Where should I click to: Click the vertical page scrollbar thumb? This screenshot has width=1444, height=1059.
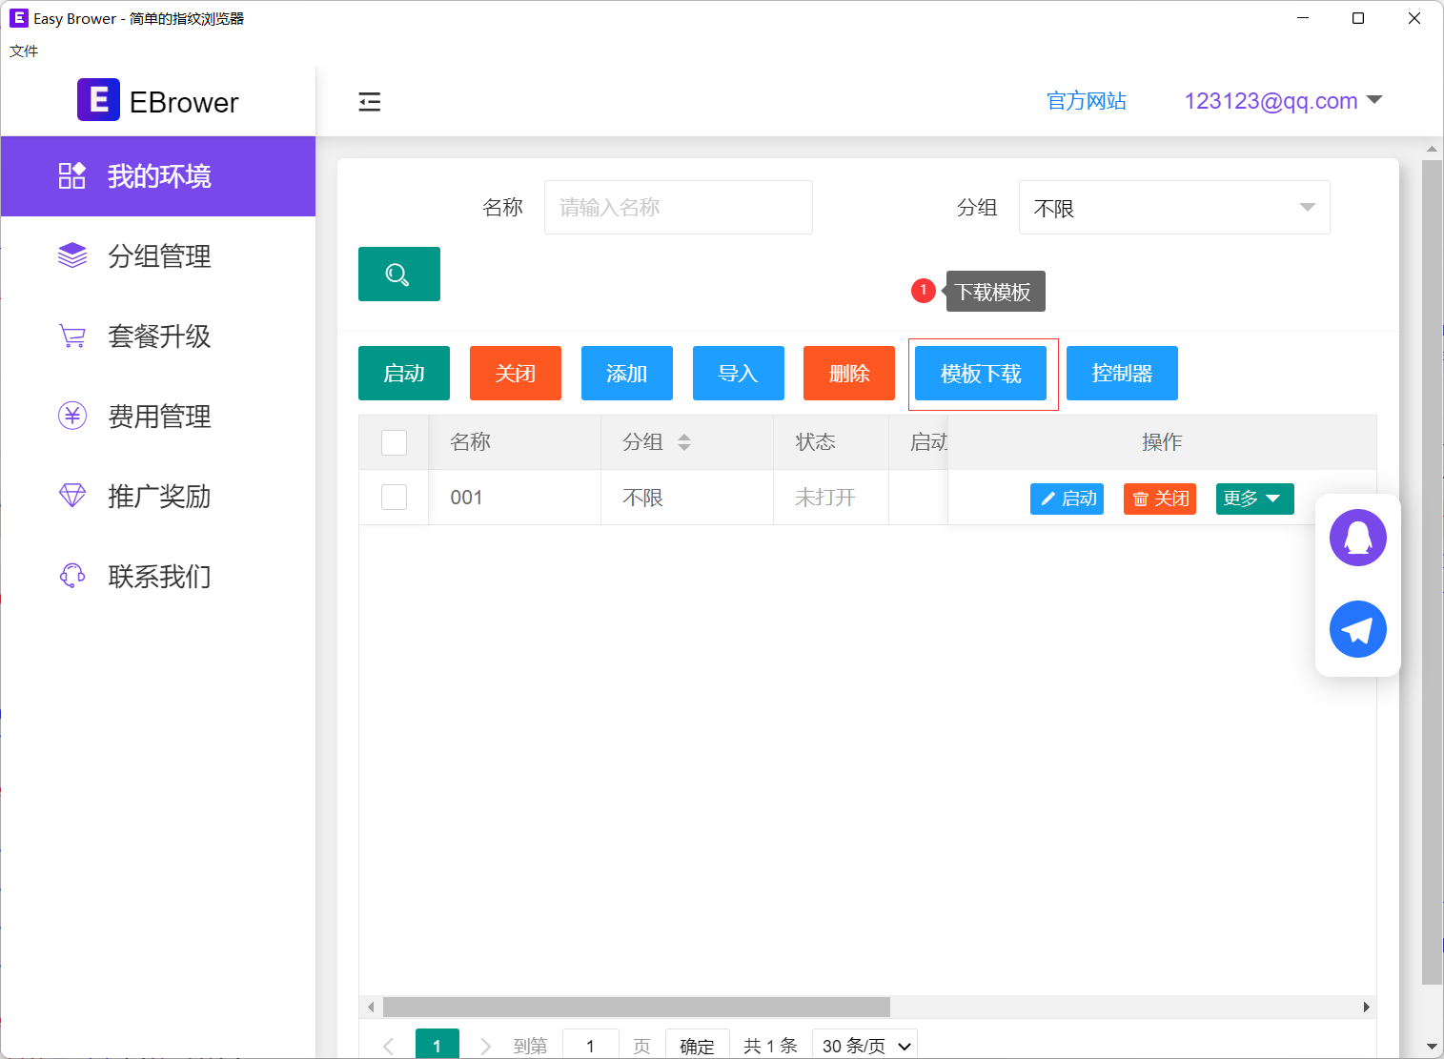[x=1432, y=572]
